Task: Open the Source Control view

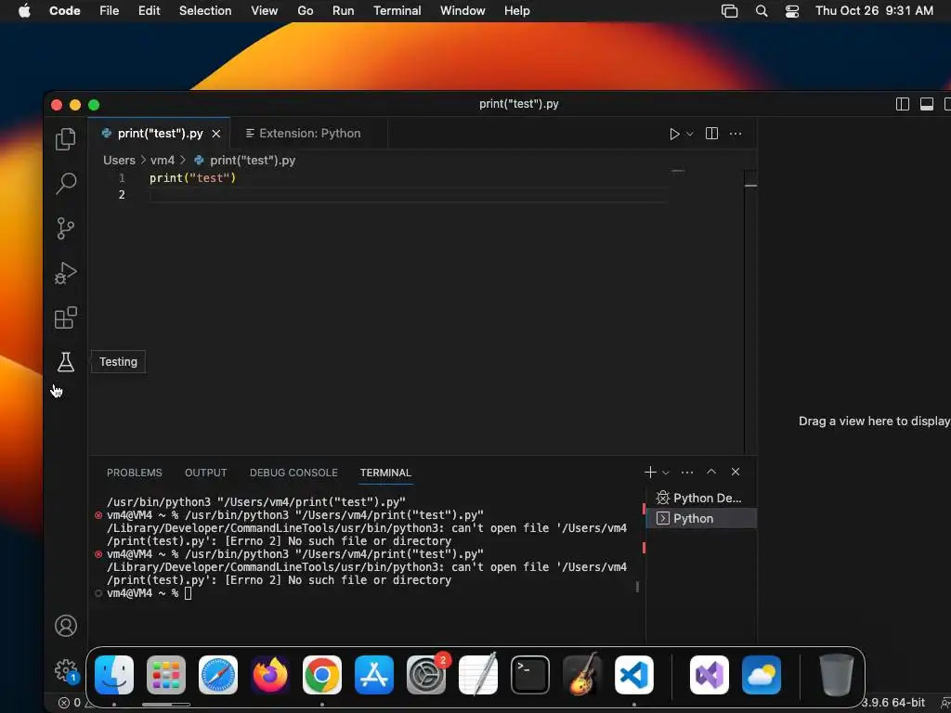Action: pos(66,228)
